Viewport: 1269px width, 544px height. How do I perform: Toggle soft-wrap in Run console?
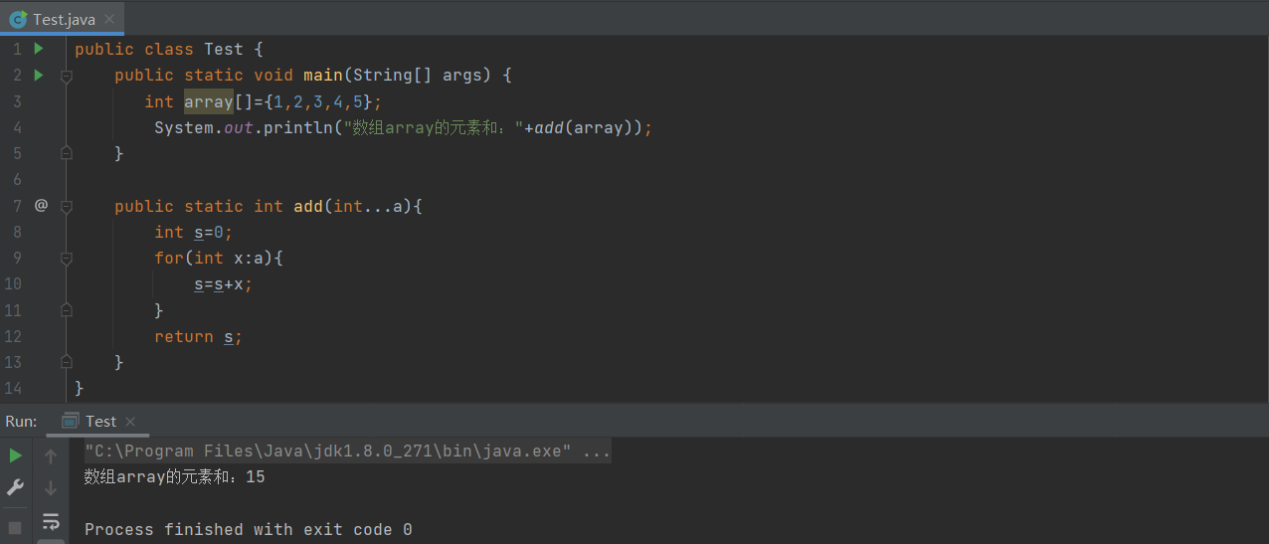[x=51, y=521]
